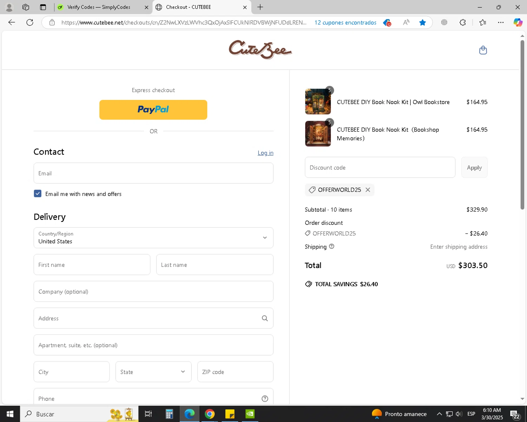
Task: Click the Company (optional) field
Action: [x=154, y=291]
